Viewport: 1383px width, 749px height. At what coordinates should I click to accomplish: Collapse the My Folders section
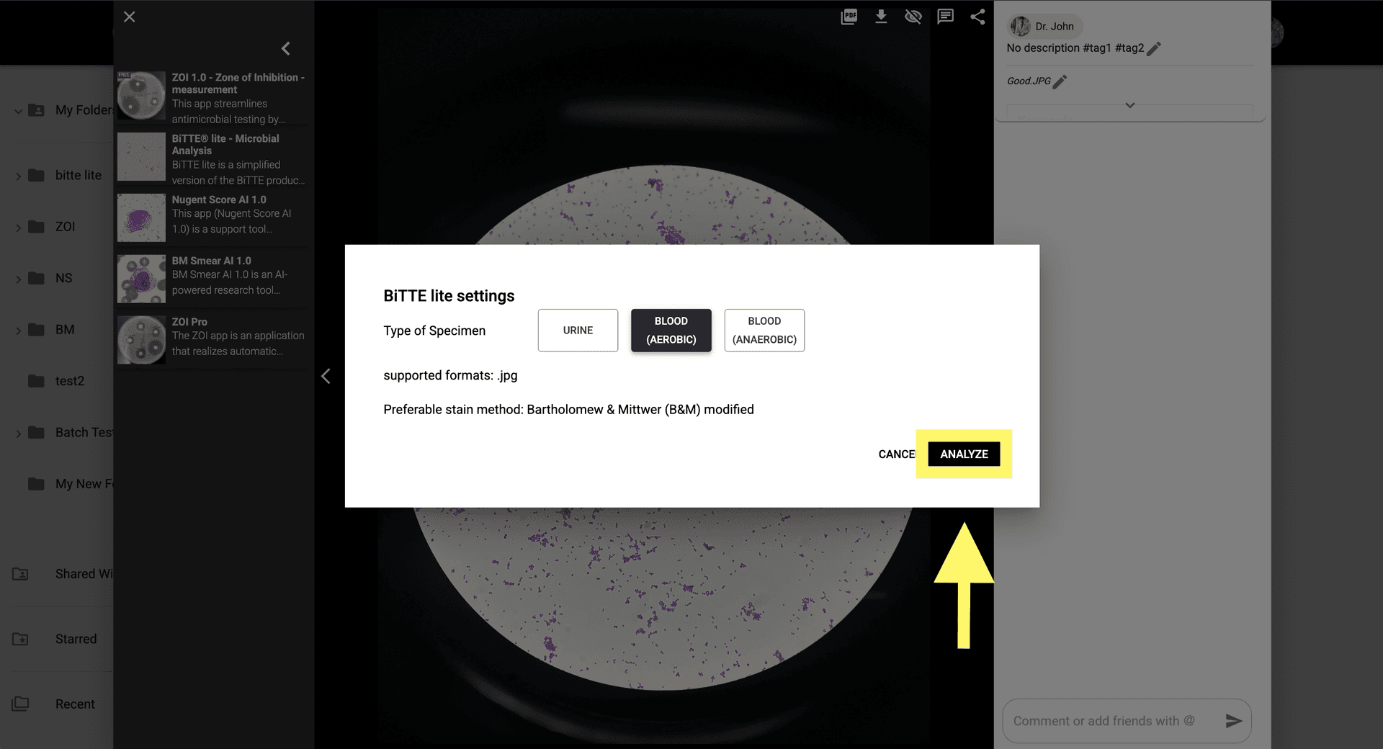17,110
